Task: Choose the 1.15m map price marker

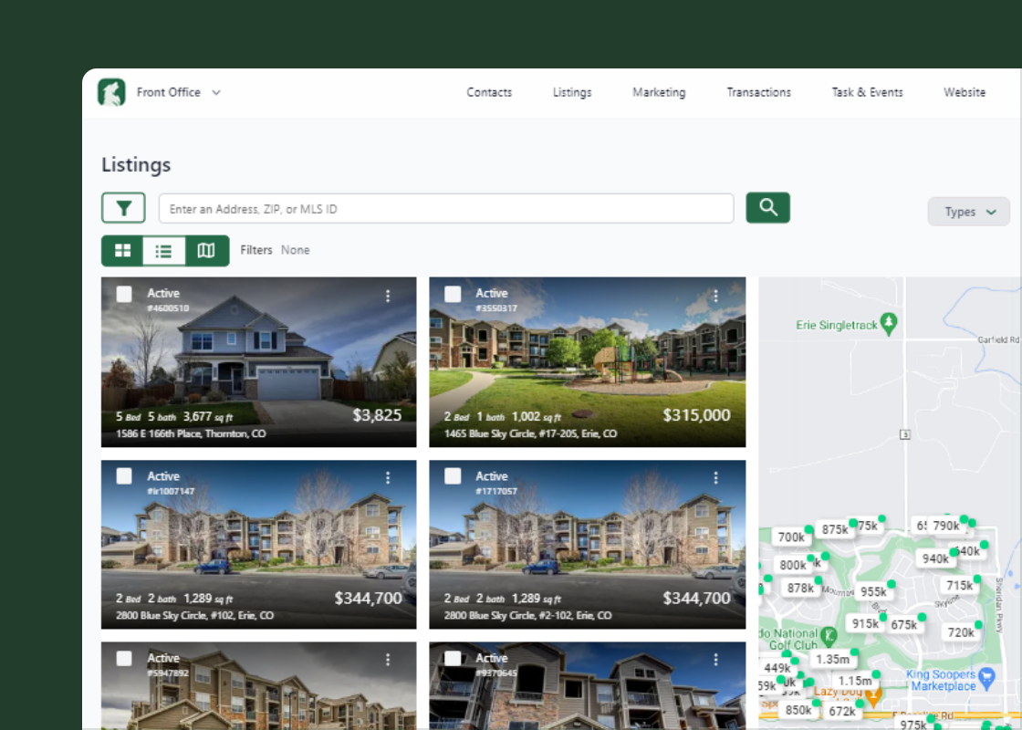Action: [x=855, y=681]
